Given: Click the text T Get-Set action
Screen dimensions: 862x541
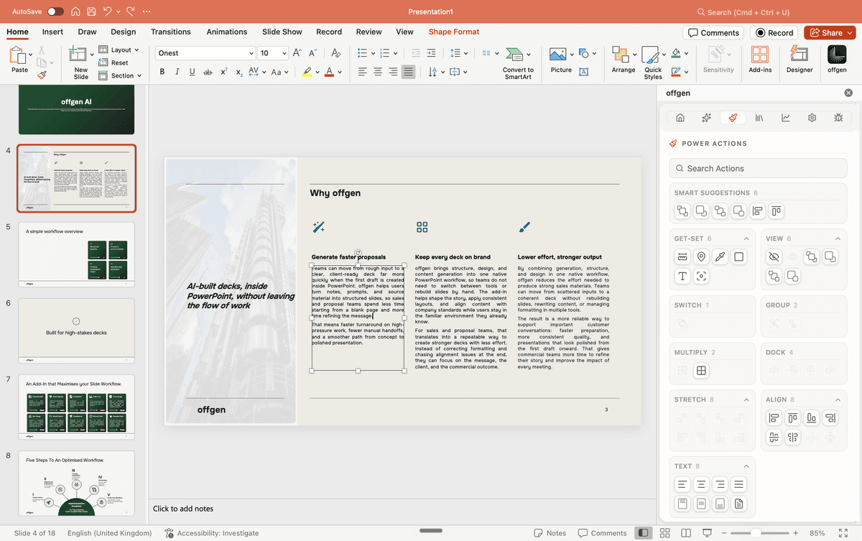Looking at the screenshot, I should click(x=682, y=276).
